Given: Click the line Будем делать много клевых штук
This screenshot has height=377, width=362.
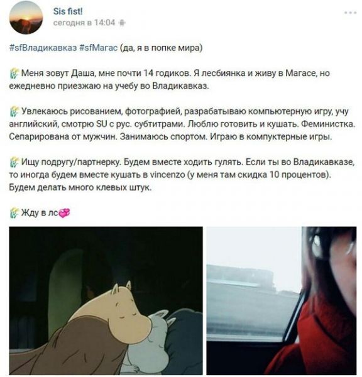Looking at the screenshot, I should click(x=80, y=187).
